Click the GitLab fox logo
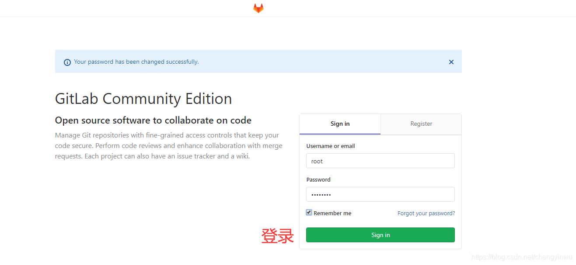The height and width of the screenshot is (265, 576). (258, 8)
